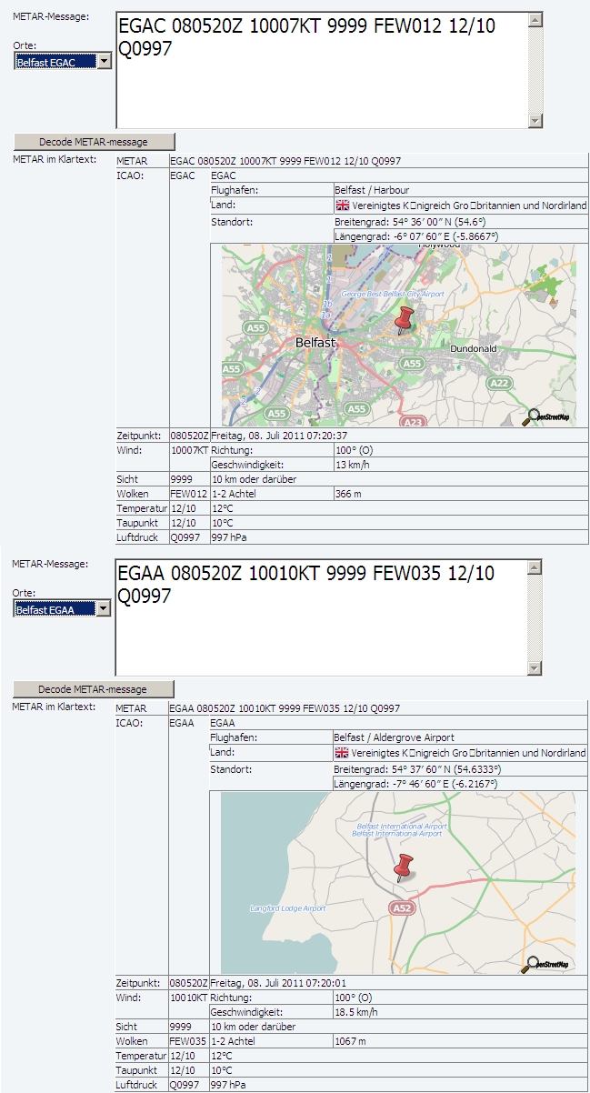Click the Belfast city label on the map
The image size is (590, 1093).
[x=316, y=343]
